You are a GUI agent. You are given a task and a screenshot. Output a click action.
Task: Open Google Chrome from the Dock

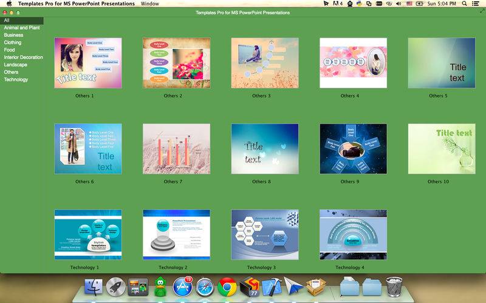(x=227, y=287)
